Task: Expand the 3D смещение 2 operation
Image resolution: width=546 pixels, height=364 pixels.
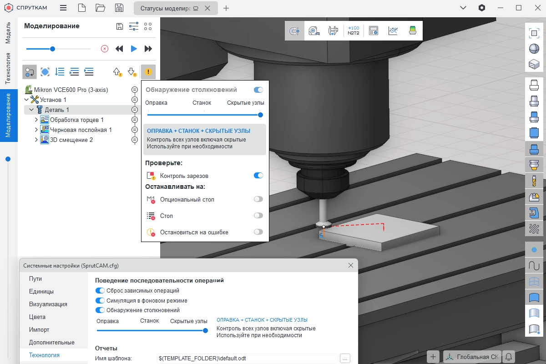Action: 36,140
